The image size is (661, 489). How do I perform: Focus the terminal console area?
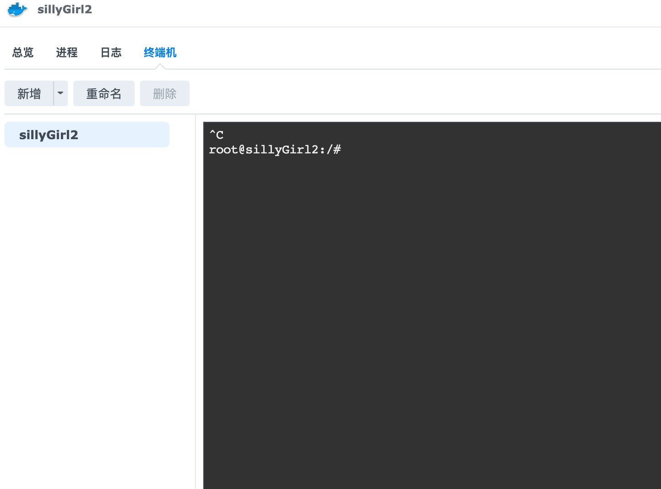coord(432,305)
